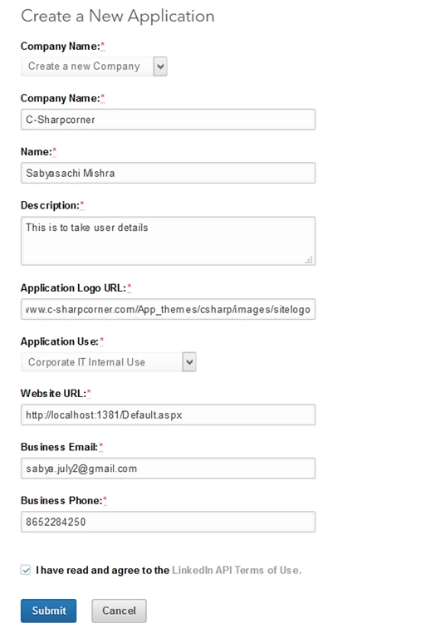The height and width of the screenshot is (638, 421).
Task: Select the Business Phone number field
Action: (168, 522)
